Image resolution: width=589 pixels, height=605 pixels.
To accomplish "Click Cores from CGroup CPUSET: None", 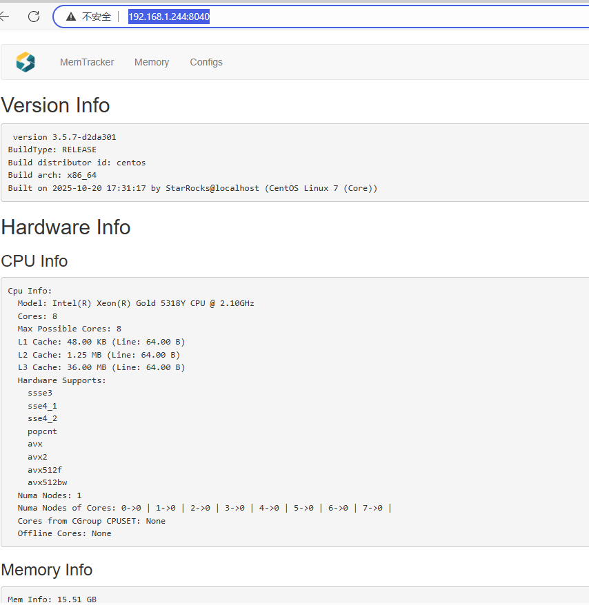I will click(x=92, y=521).
